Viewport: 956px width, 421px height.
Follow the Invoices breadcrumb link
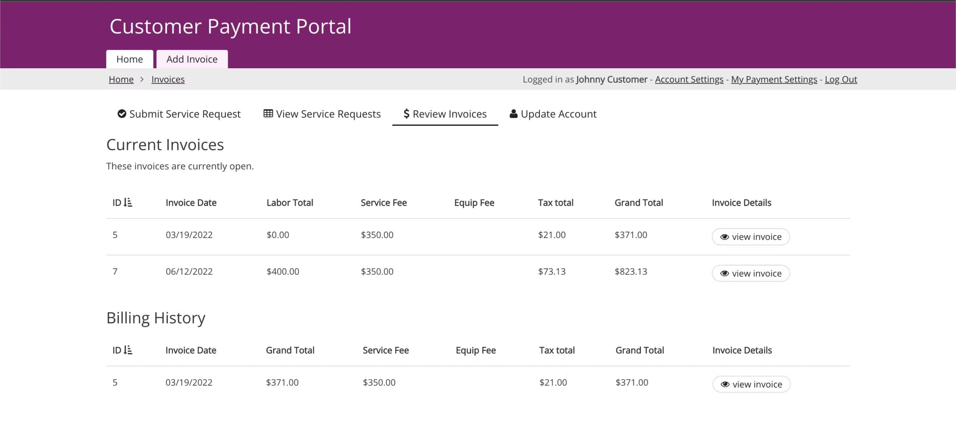pyautogui.click(x=168, y=79)
